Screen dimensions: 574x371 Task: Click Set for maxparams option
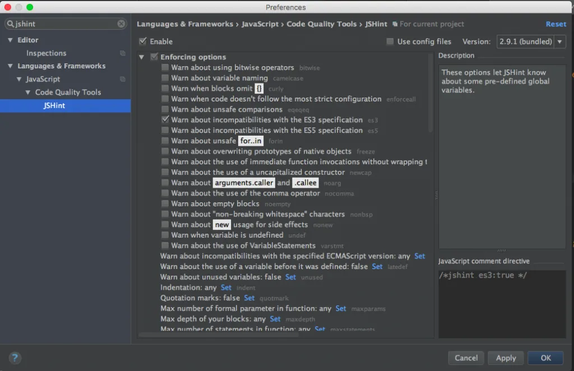pos(341,308)
